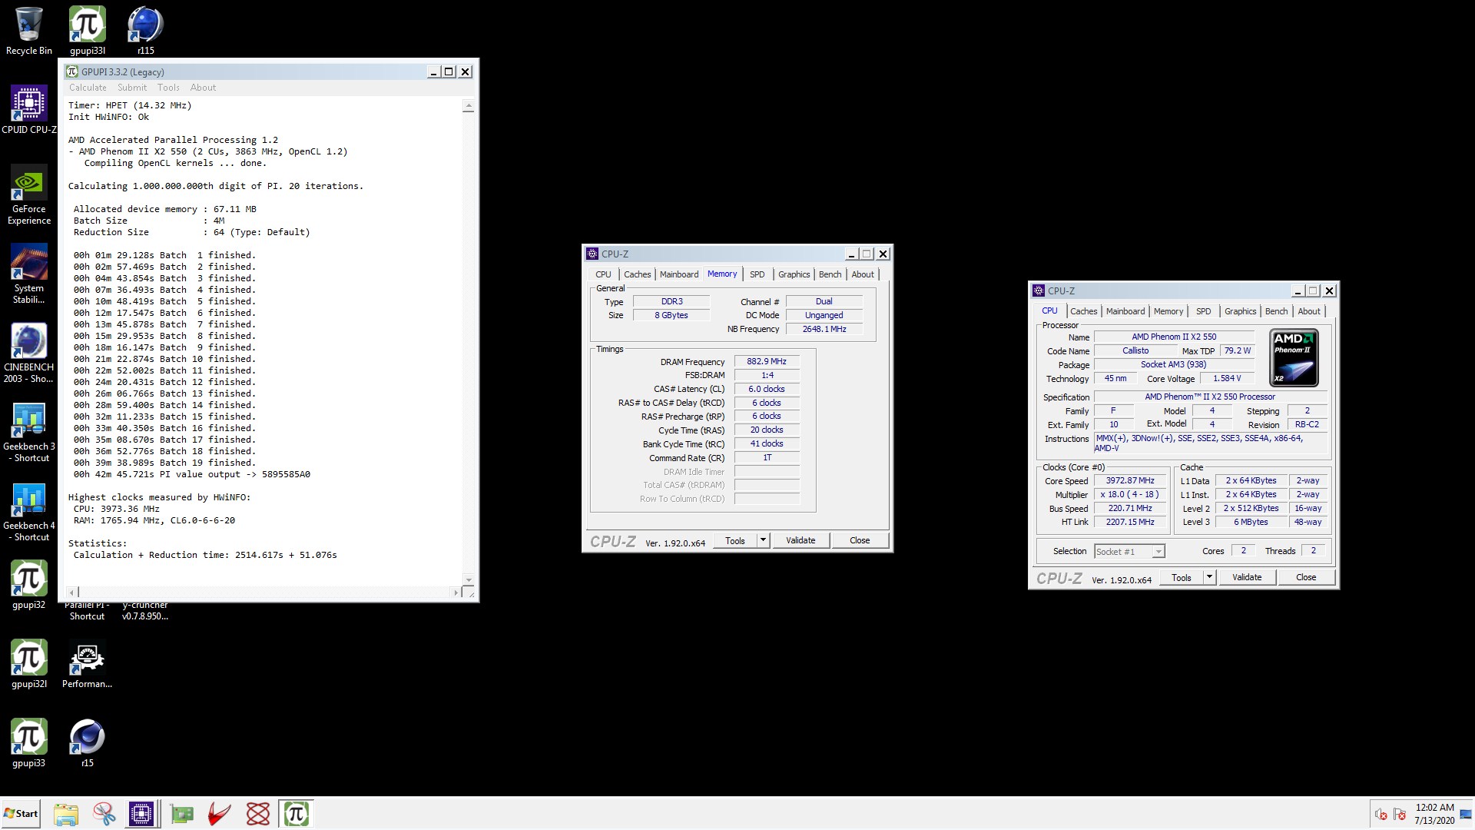Launch the r115 Cinebench desktop shortcut
This screenshot has width=1475, height=830.
[145, 31]
